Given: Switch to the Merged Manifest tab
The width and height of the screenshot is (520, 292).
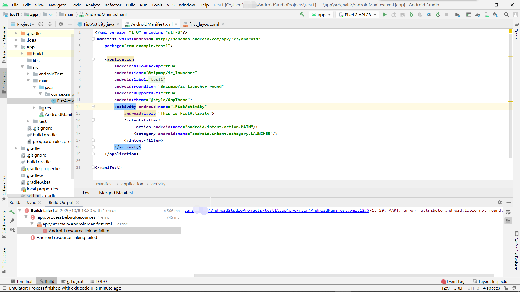Looking at the screenshot, I should click(x=116, y=193).
